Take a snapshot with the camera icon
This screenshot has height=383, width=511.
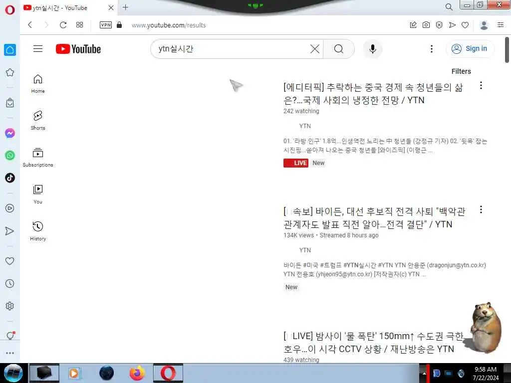[426, 25]
